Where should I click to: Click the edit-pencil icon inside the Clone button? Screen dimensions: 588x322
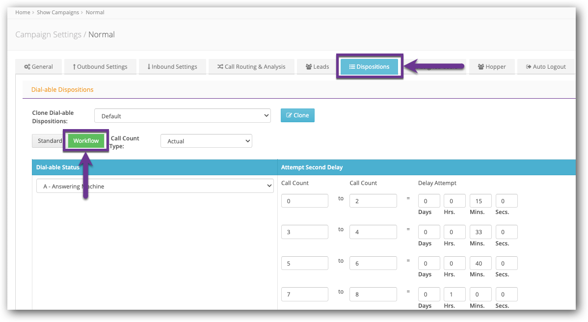290,115
